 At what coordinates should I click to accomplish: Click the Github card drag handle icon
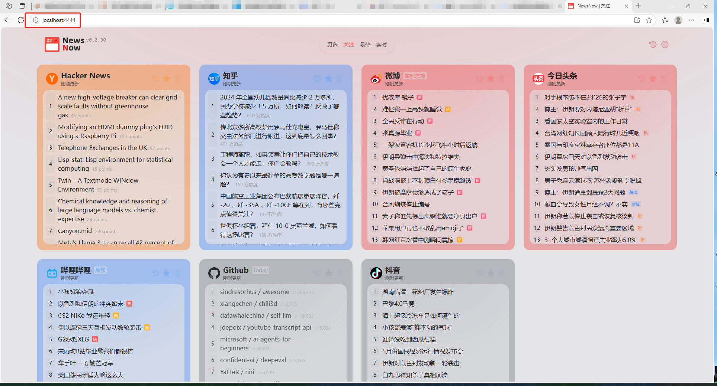[340, 273]
